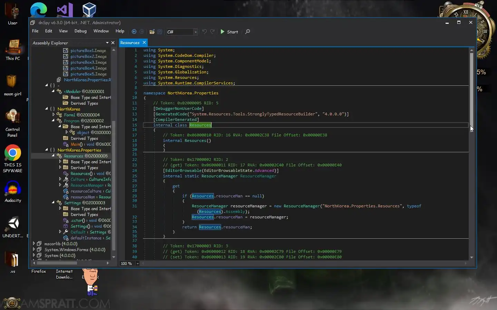Image resolution: width=497 pixels, height=310 pixels.
Task: Open the Debug menu
Action: coord(80,31)
